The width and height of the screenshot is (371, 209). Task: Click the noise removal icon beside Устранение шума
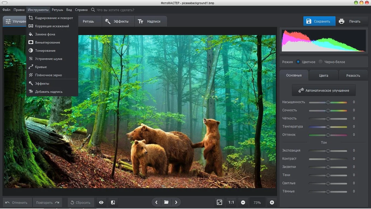(31, 59)
